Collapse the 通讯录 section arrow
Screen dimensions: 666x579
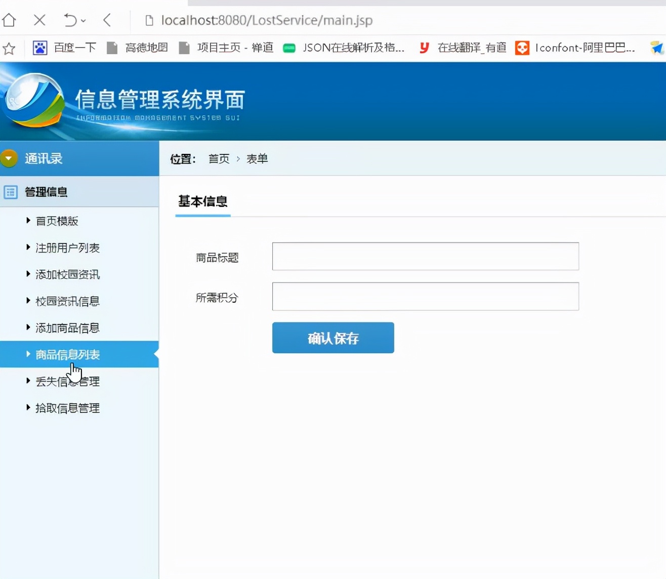(x=9, y=158)
